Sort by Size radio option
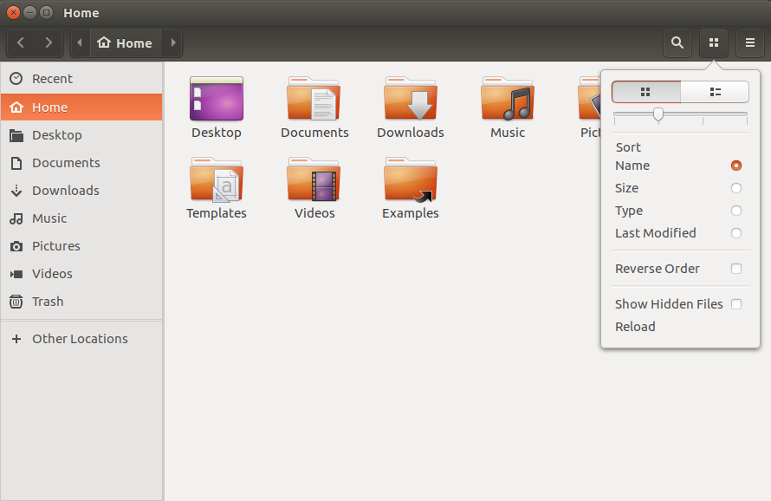 pyautogui.click(x=736, y=188)
